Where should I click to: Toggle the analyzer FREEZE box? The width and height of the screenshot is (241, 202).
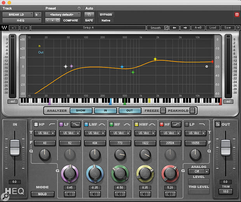point(163,111)
